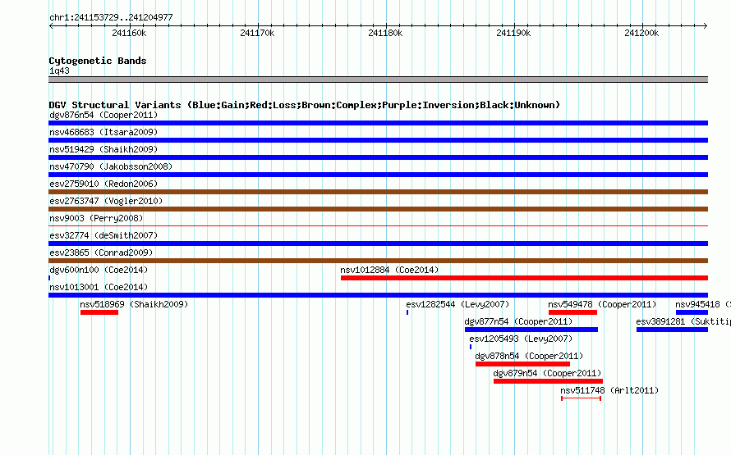The height and width of the screenshot is (455, 731).
Task: Click the small blue mark under dgv600n100
Action: (x=49, y=278)
